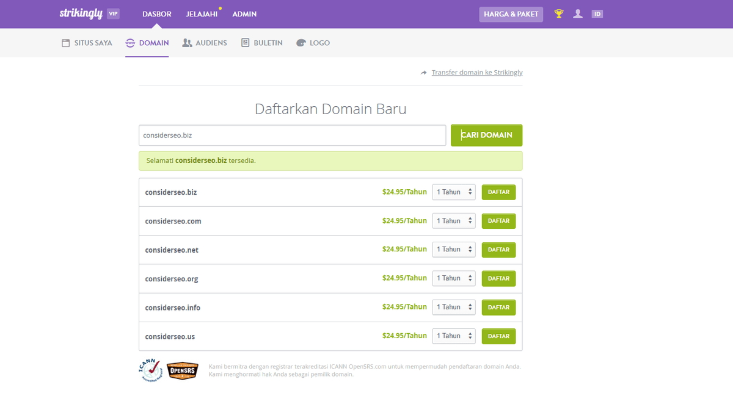Click the considerseo.us domain name
Screen dimensions: 733x415
170,337
